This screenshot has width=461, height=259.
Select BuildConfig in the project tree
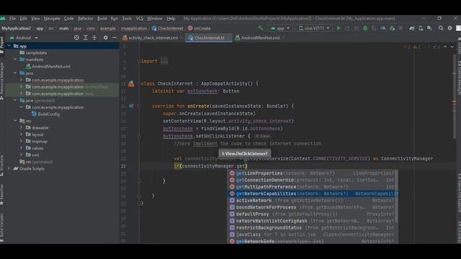(46, 114)
